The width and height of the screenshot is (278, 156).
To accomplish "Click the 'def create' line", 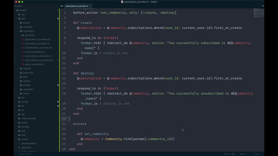I will click(82, 23).
